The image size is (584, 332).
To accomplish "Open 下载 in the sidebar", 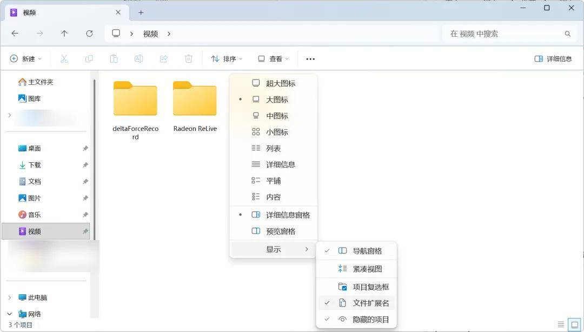I will click(x=29, y=165).
